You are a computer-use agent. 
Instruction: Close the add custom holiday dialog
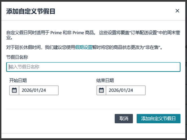(177, 11)
